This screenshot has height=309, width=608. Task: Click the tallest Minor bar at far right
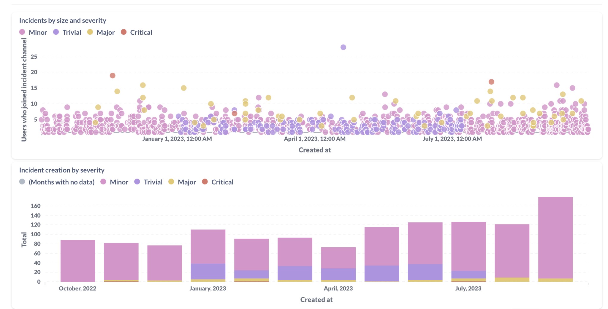(x=555, y=237)
